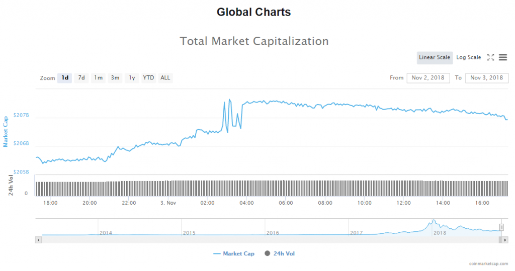Zoom chart to 1y range
Screen dimensions: 515x271
point(132,78)
